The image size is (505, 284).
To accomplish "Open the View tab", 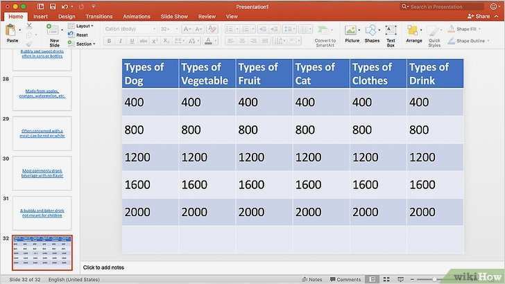I will click(232, 17).
